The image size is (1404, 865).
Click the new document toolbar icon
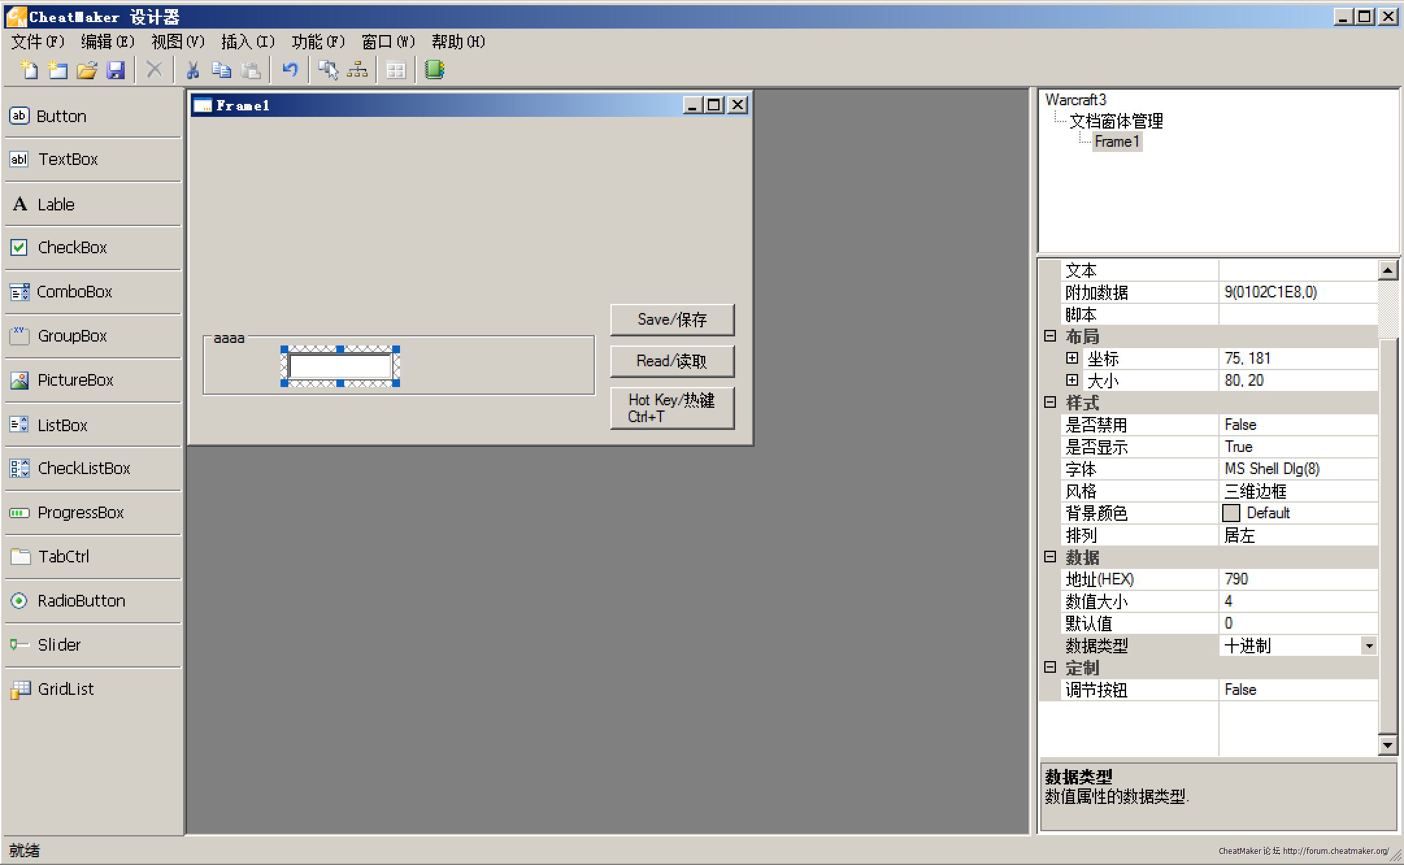29,69
